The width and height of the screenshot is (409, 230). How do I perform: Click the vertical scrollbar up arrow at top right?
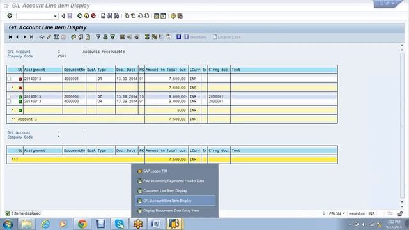402,46
